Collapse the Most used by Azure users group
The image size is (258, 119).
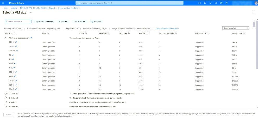click(x=6, y=38)
